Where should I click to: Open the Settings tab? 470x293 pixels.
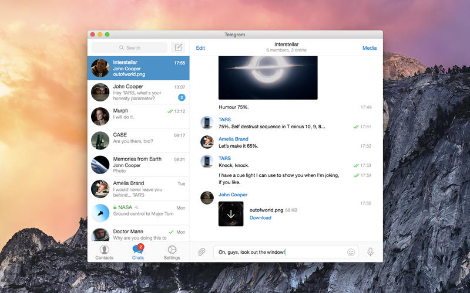coord(172,252)
